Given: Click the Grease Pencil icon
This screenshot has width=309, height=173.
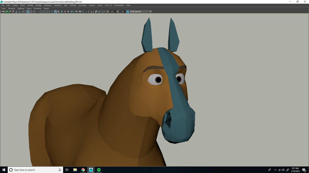Looking at the screenshot, I should pyautogui.click(x=23, y=12).
